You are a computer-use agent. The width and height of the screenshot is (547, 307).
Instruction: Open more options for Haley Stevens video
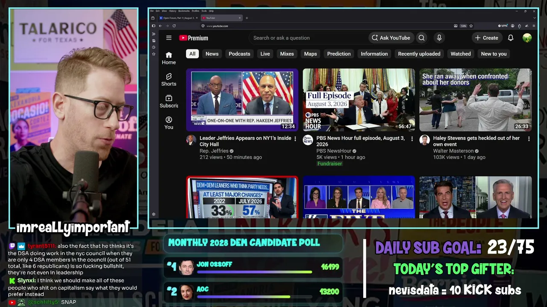529,139
